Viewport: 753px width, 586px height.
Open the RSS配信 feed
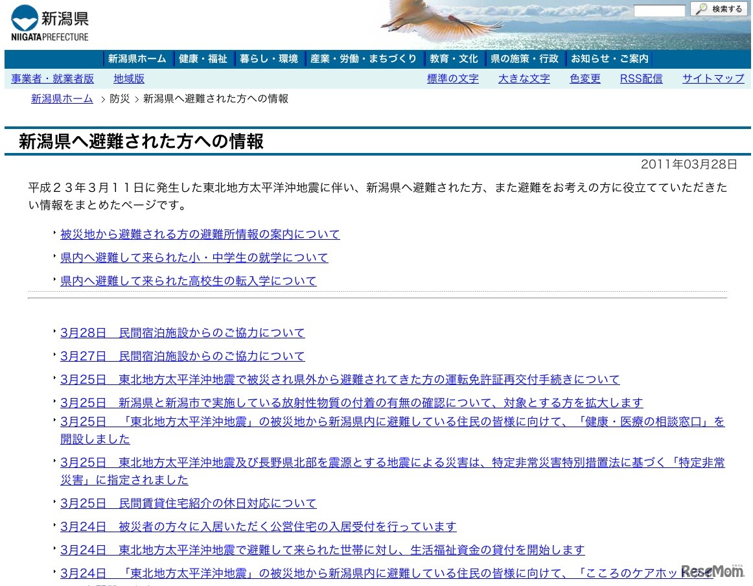point(641,78)
